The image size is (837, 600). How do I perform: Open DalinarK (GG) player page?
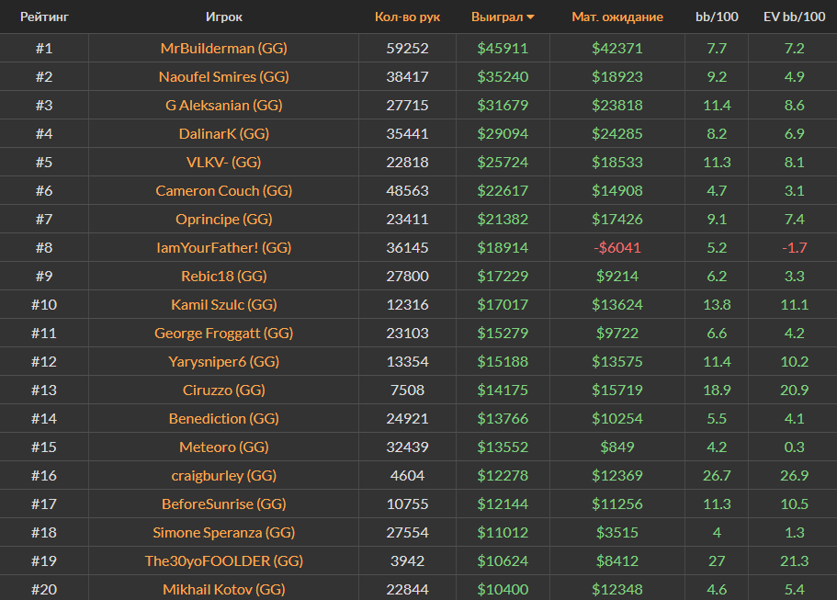point(224,133)
